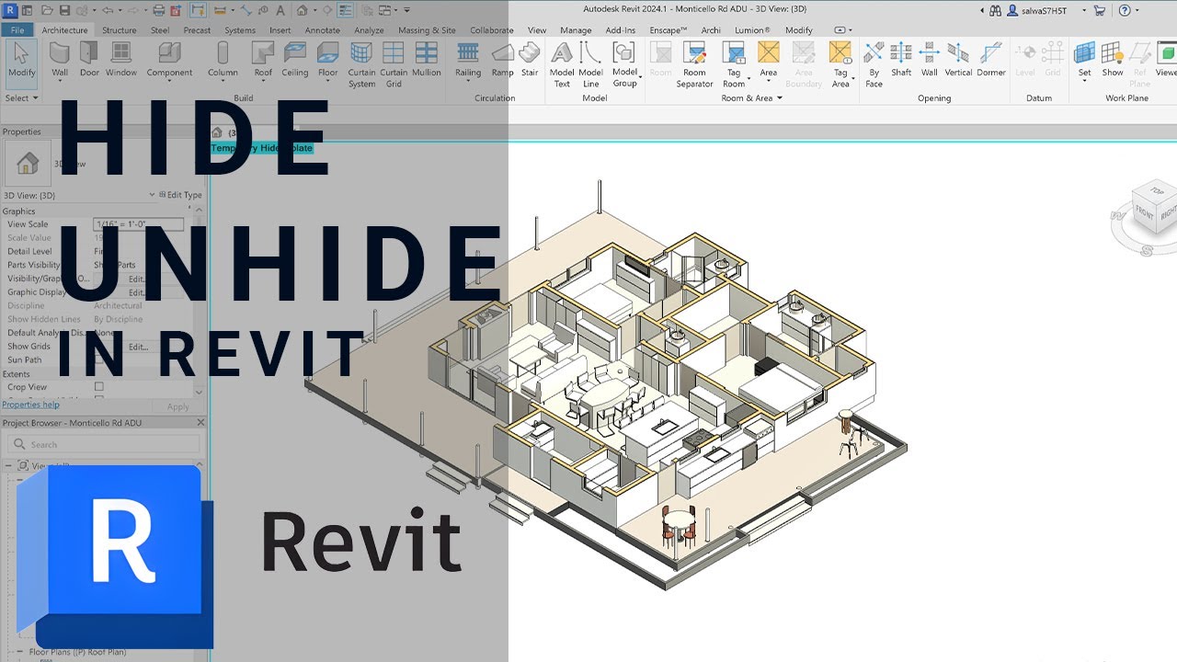
Task: Switch to the Lumion ribbon tab
Action: 752,29
